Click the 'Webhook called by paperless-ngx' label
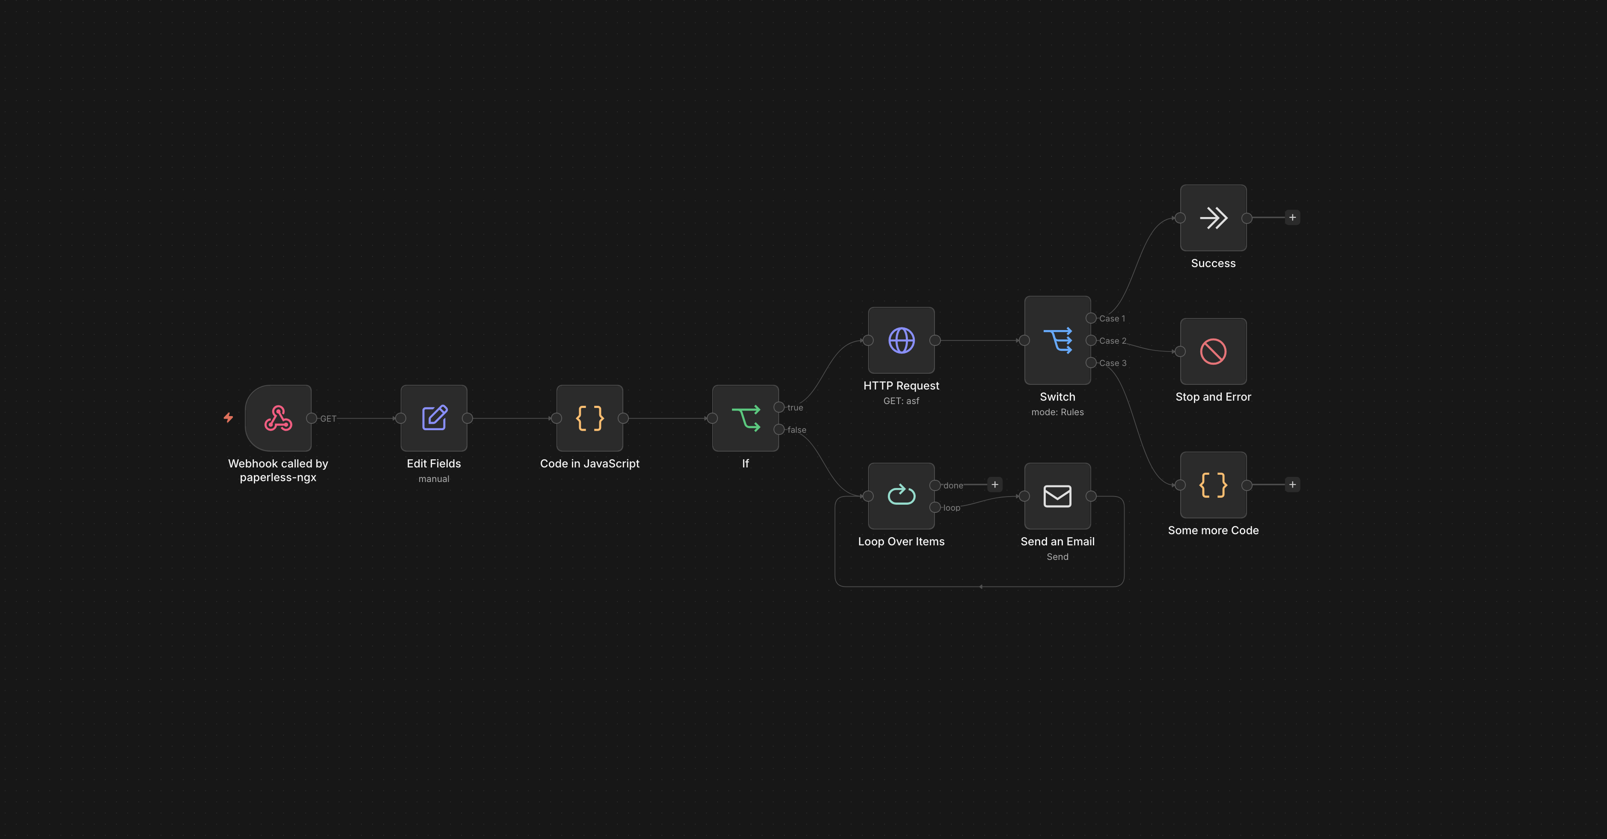1607x839 pixels. pos(278,470)
